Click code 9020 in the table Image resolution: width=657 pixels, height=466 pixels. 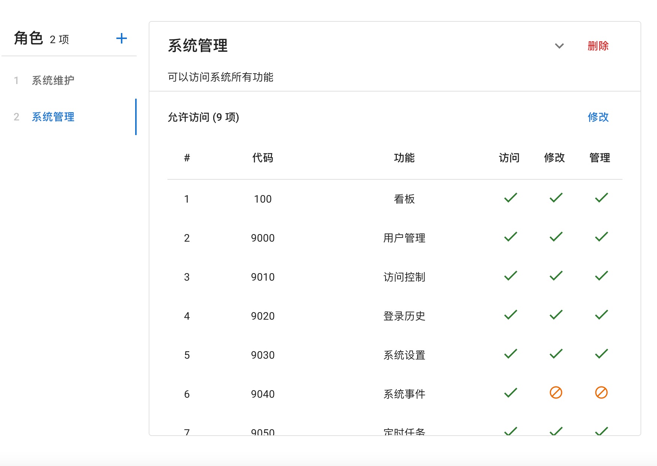(263, 316)
